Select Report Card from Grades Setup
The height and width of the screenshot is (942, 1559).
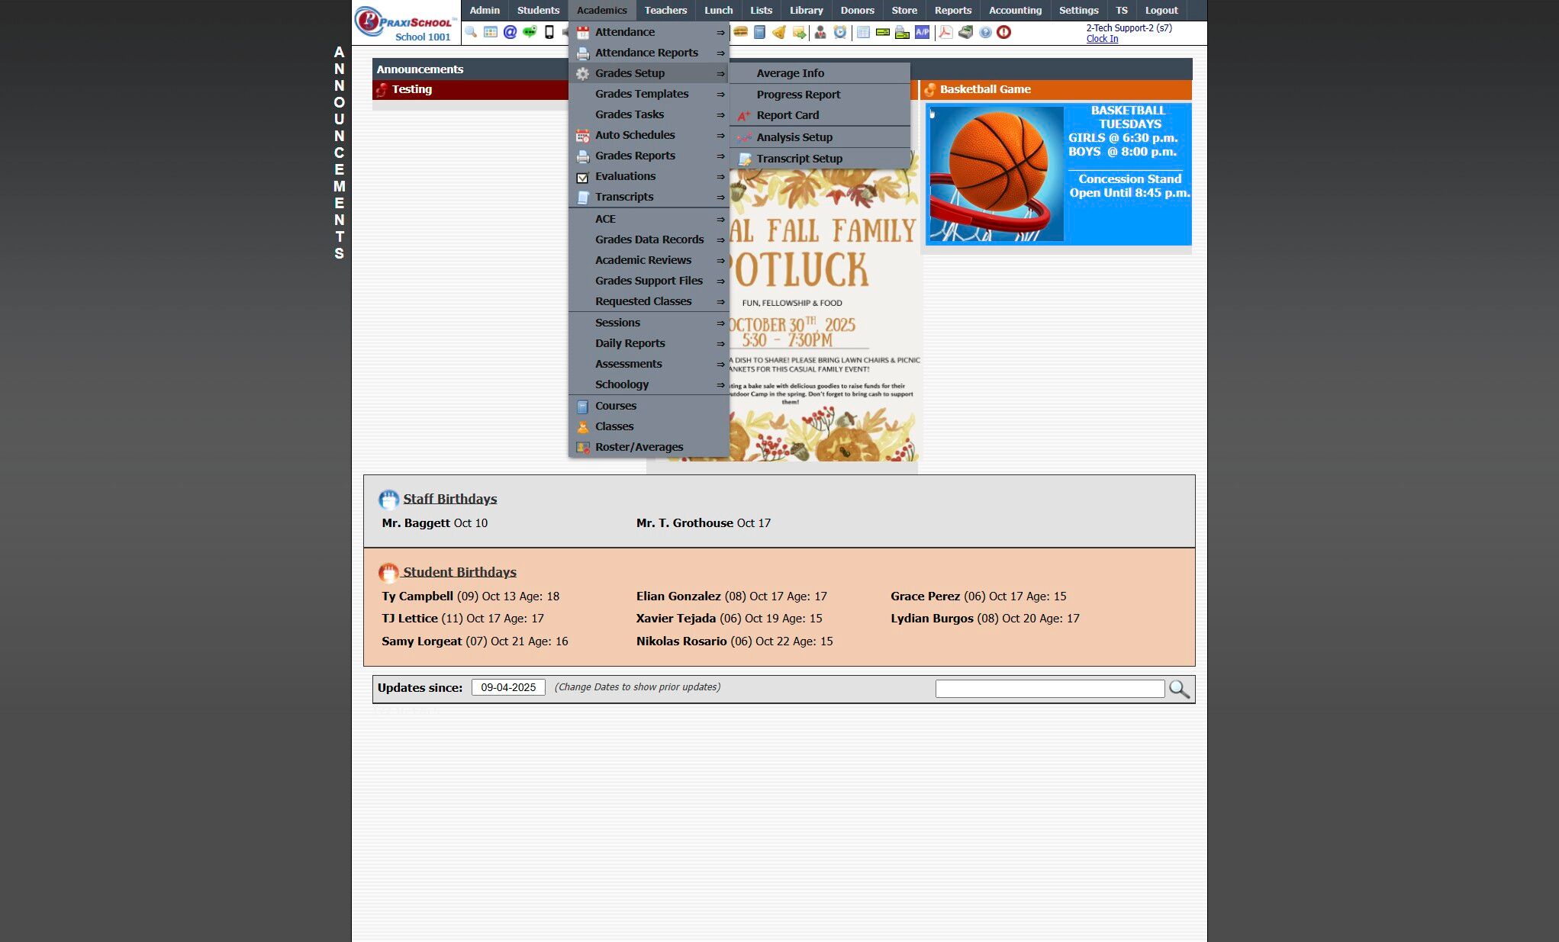[x=788, y=115]
